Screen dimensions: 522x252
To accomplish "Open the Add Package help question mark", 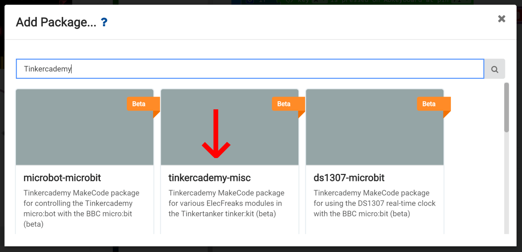I will click(104, 22).
